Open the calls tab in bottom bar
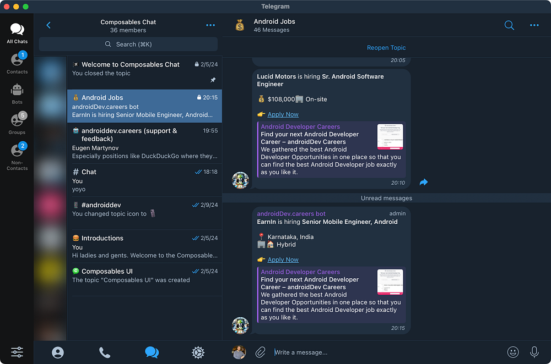 click(105, 352)
